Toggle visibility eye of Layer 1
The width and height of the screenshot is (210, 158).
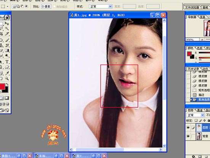click(x=188, y=127)
